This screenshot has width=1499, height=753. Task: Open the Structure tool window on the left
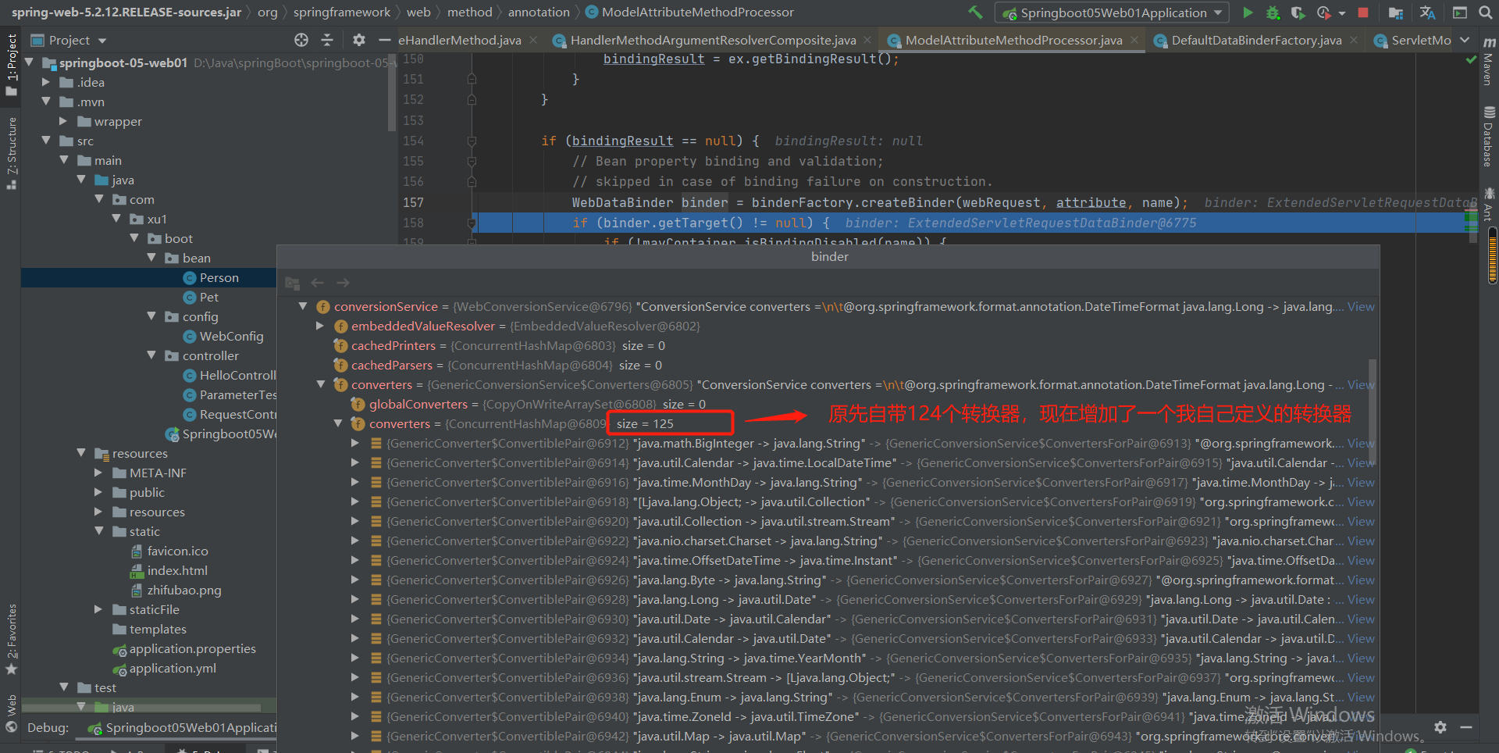click(x=11, y=153)
